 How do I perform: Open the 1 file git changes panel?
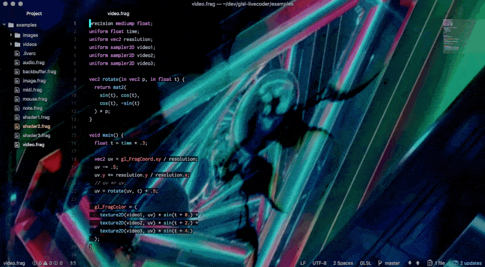(x=436, y=263)
